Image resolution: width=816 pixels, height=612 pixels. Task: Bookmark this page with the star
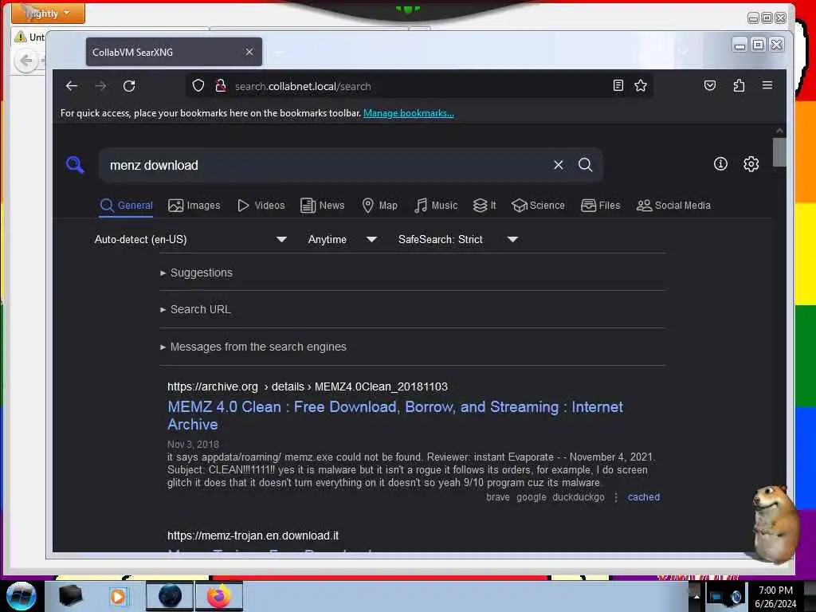coord(641,86)
